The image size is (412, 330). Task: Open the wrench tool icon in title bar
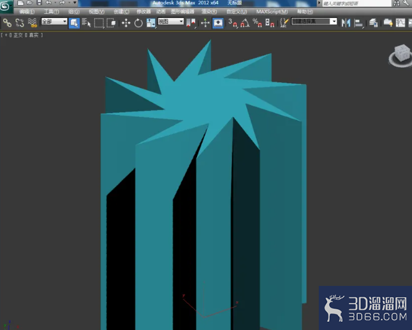pos(406,3)
